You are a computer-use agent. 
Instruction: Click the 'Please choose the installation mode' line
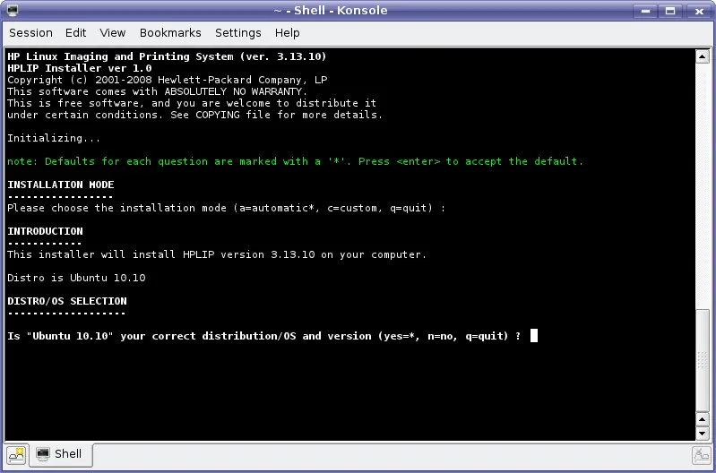tap(226, 208)
